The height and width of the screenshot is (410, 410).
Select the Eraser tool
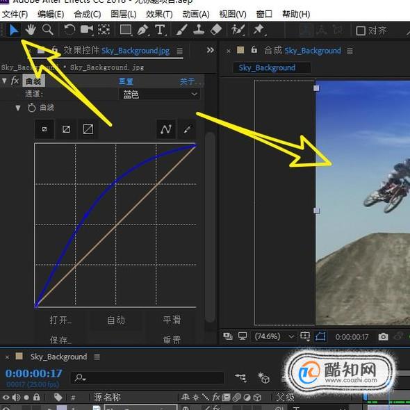click(216, 30)
